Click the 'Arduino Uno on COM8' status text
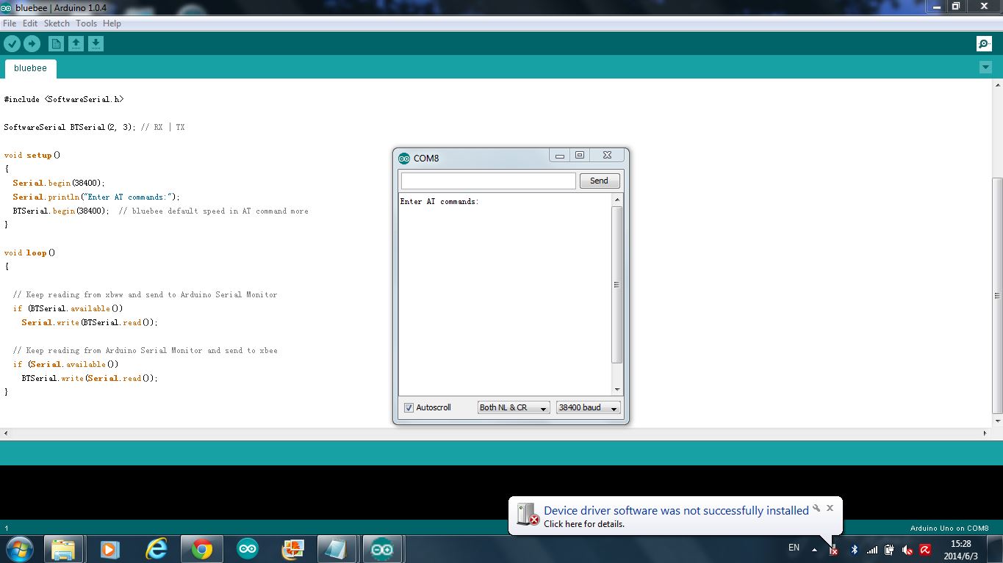 pyautogui.click(x=949, y=529)
